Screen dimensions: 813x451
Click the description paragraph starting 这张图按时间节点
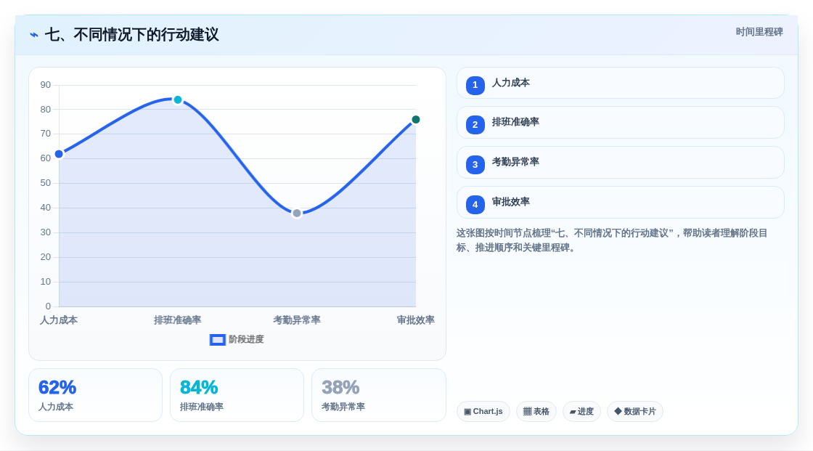(x=612, y=240)
